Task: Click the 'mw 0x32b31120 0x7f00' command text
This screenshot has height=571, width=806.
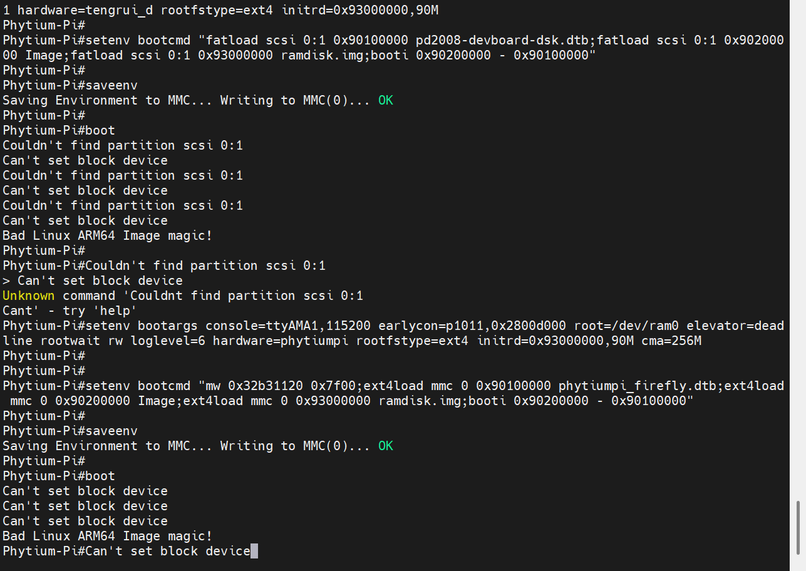Action: [x=281, y=386]
